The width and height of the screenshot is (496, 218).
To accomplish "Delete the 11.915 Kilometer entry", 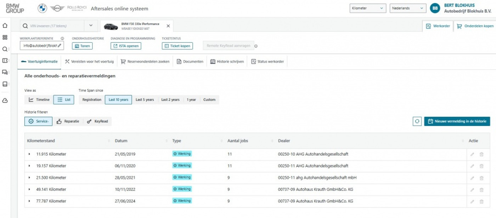I will click(481, 154).
